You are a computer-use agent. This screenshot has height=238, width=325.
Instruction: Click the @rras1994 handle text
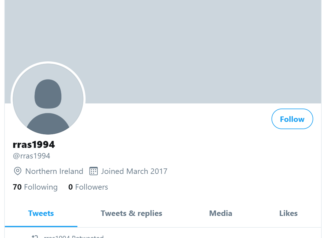coord(31,156)
